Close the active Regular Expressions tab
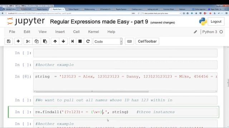 click(x=63, y=9)
